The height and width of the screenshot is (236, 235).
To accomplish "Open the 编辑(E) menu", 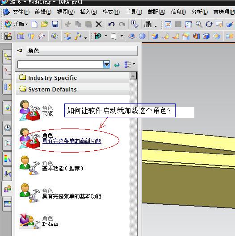I will tap(43, 12).
